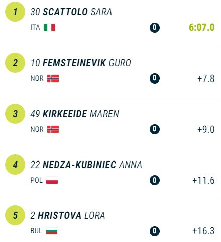Click the Italian flag icon
This screenshot has width=221, height=242.
coord(49,27)
